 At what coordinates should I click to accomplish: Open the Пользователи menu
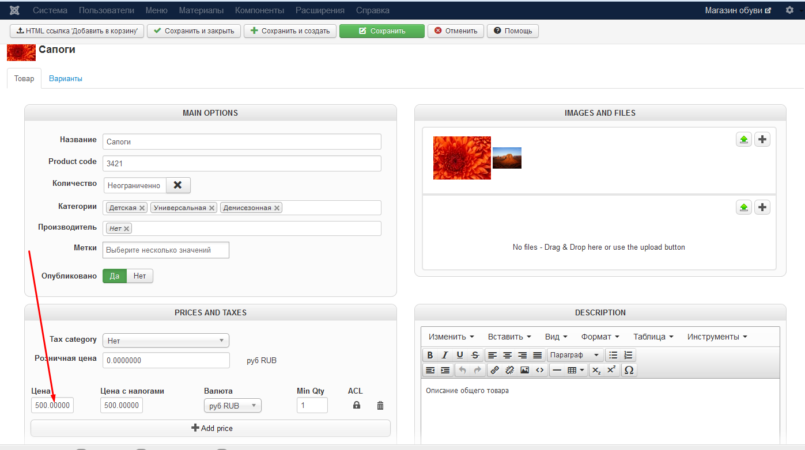coord(107,10)
